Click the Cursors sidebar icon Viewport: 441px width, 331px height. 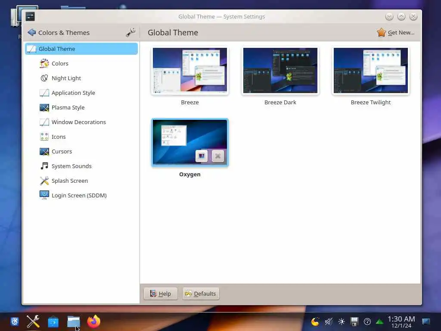tap(44, 151)
